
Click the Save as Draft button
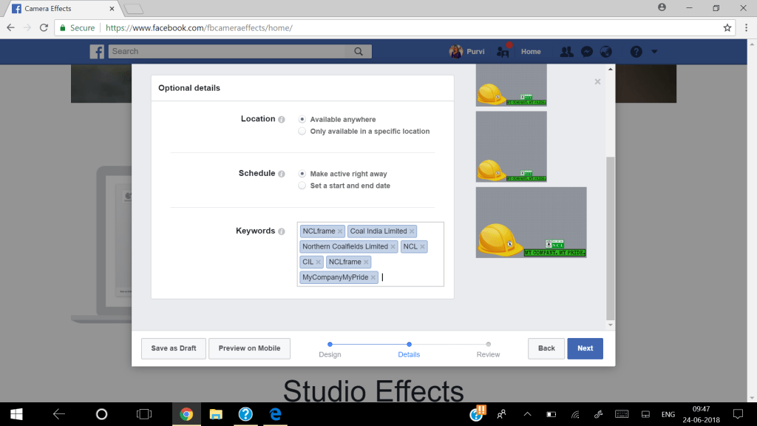tap(174, 348)
